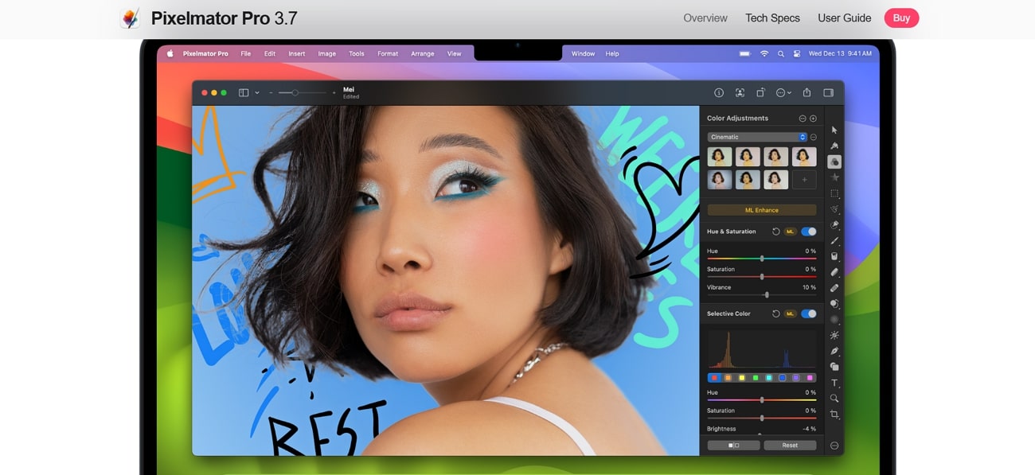Open the User Guide link

pyautogui.click(x=845, y=18)
